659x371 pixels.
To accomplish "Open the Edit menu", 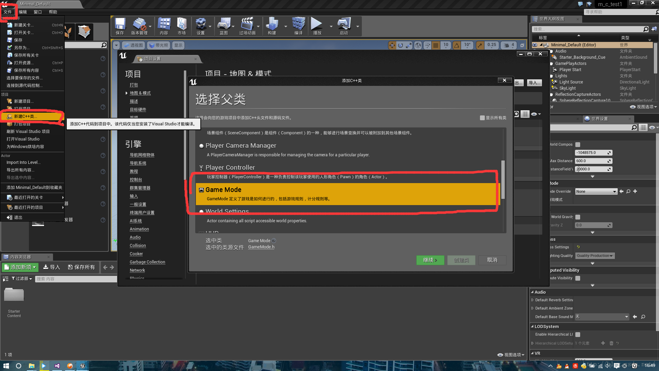I will (x=23, y=12).
